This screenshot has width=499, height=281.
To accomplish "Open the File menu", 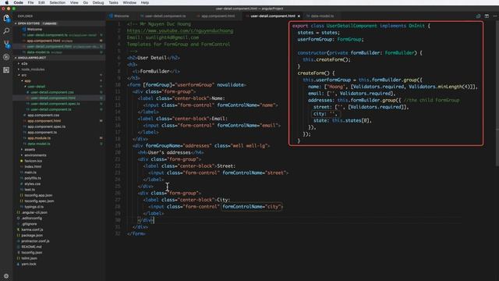I will tap(30, 2).
